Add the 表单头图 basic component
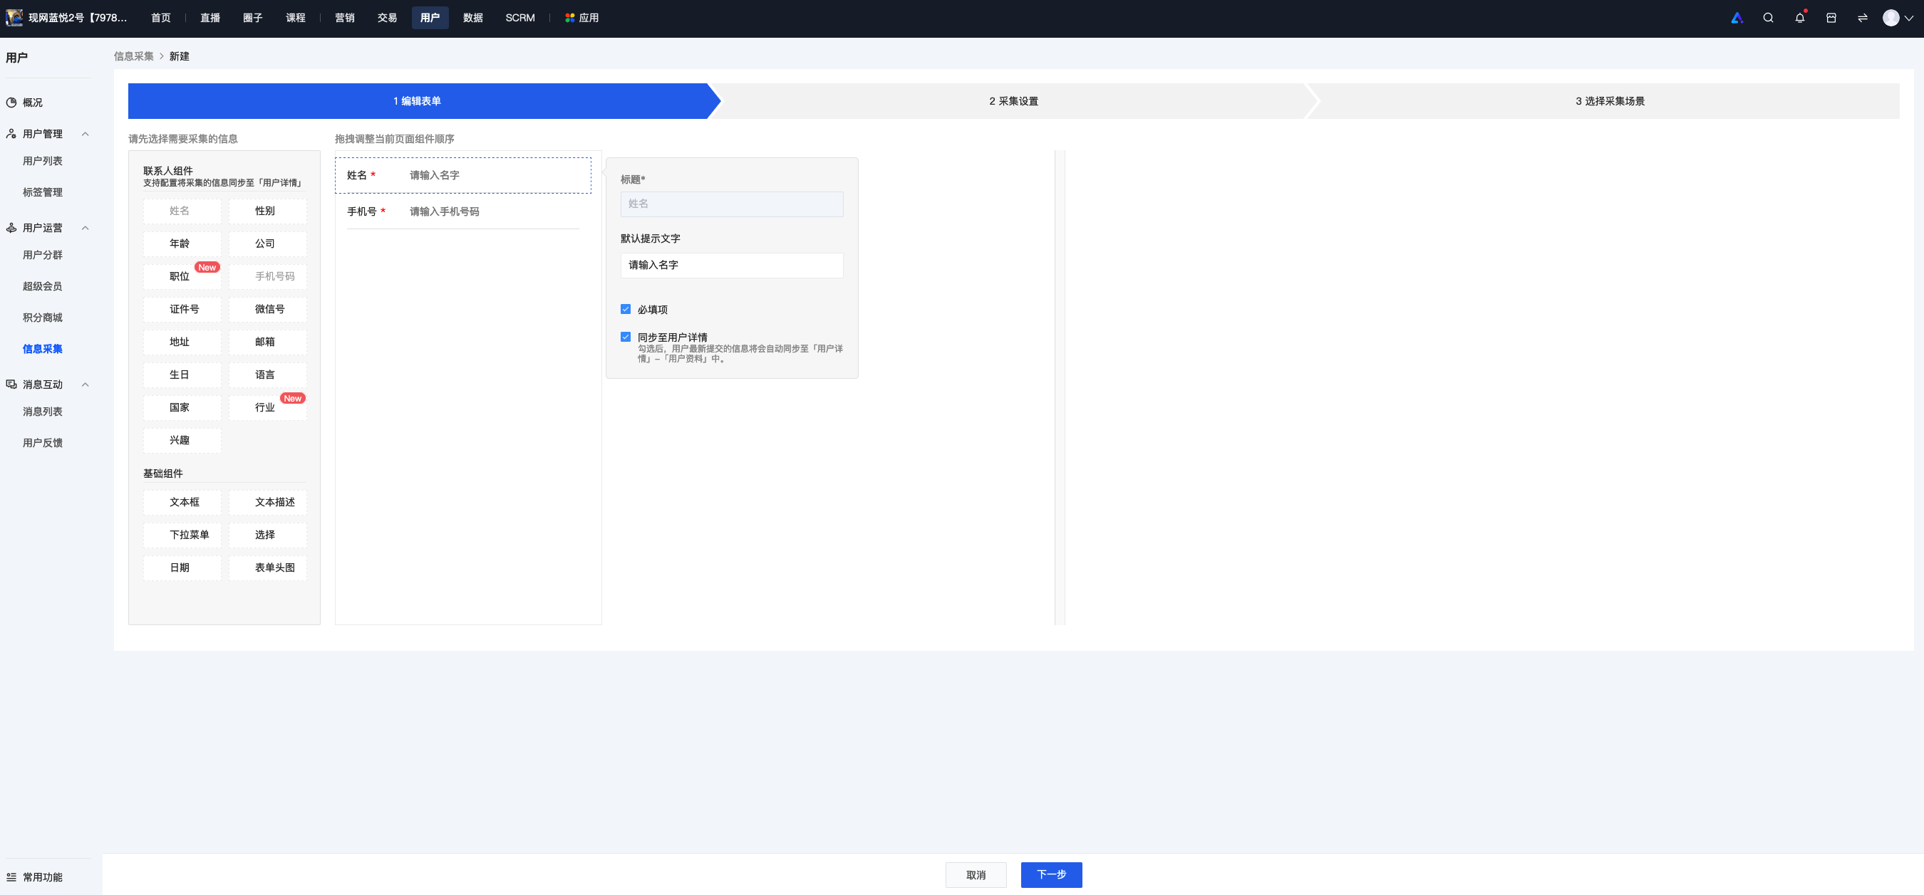 pos(267,568)
